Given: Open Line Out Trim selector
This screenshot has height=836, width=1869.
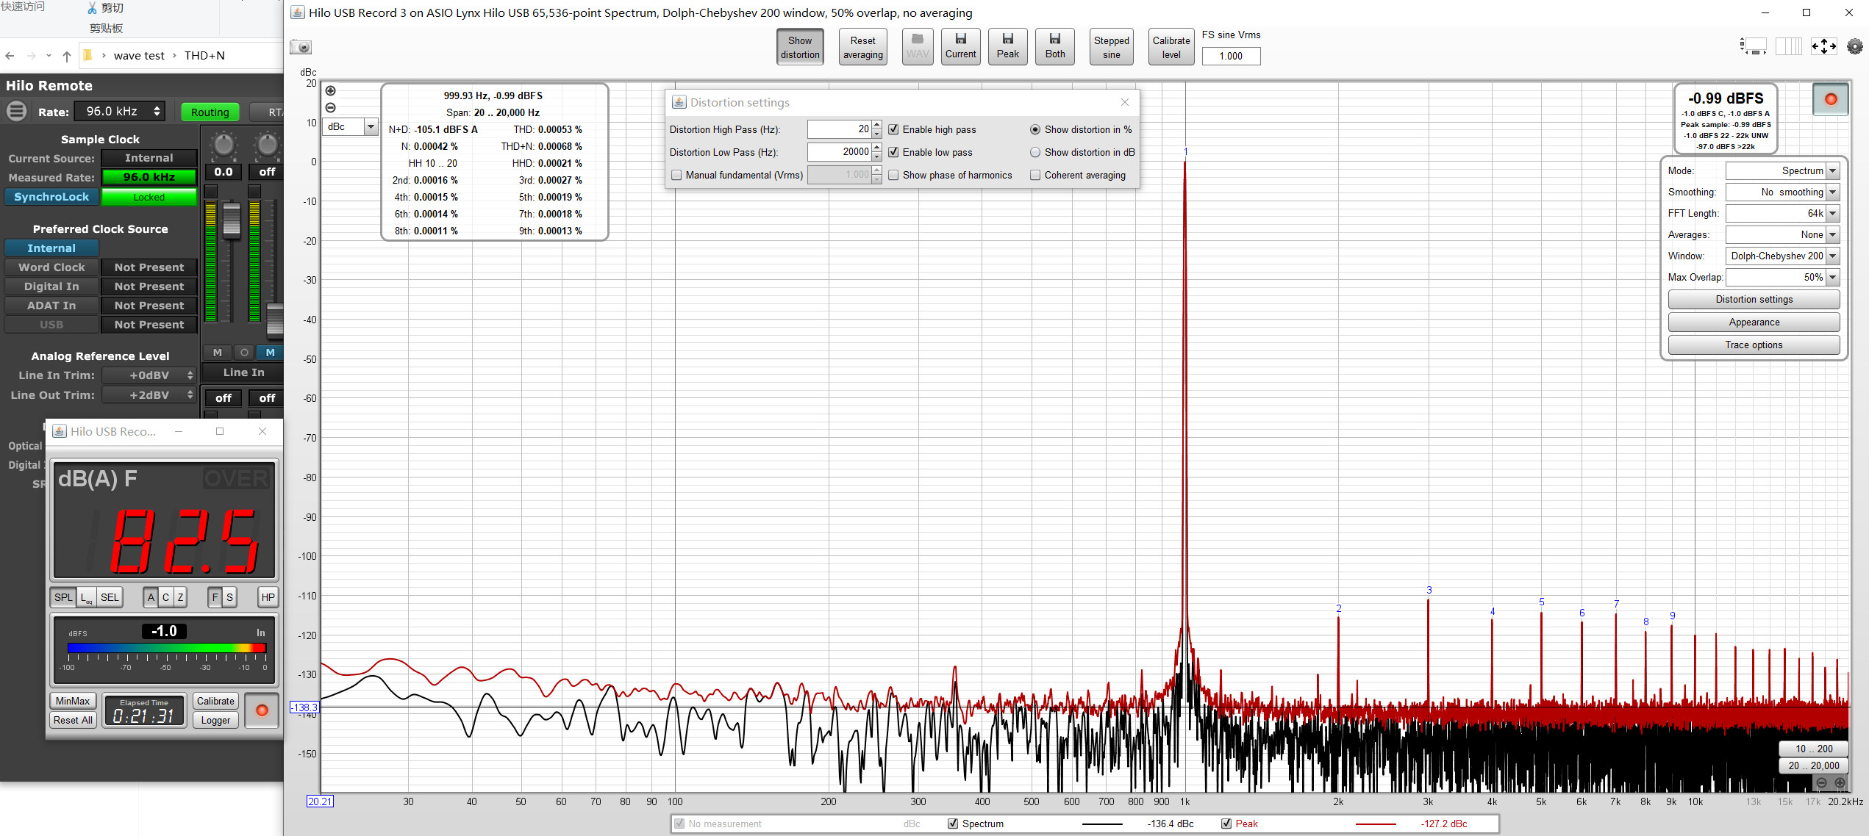Looking at the screenshot, I should tap(149, 395).
